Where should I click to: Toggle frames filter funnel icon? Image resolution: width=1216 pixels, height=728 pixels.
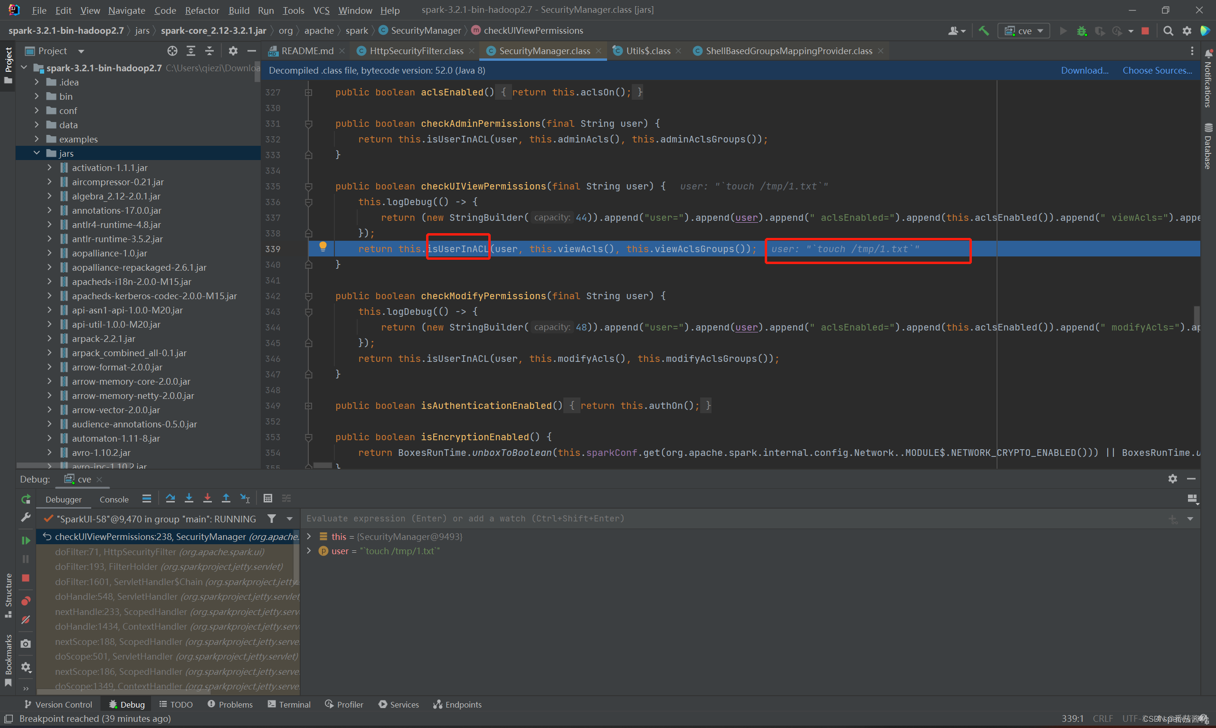pyautogui.click(x=272, y=519)
